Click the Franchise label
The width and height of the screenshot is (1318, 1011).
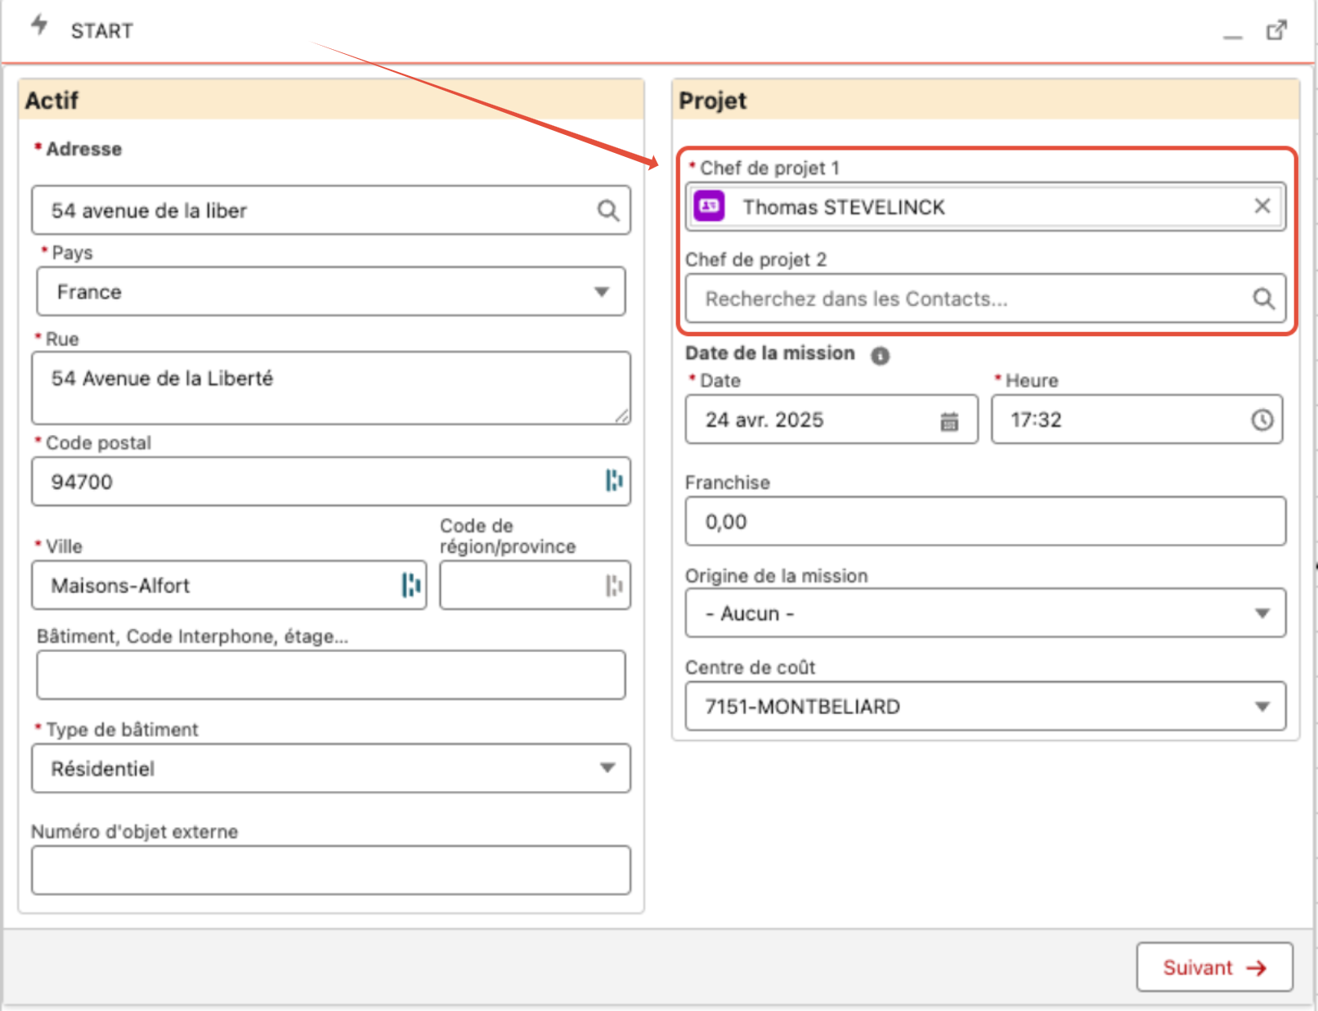pyautogui.click(x=728, y=483)
